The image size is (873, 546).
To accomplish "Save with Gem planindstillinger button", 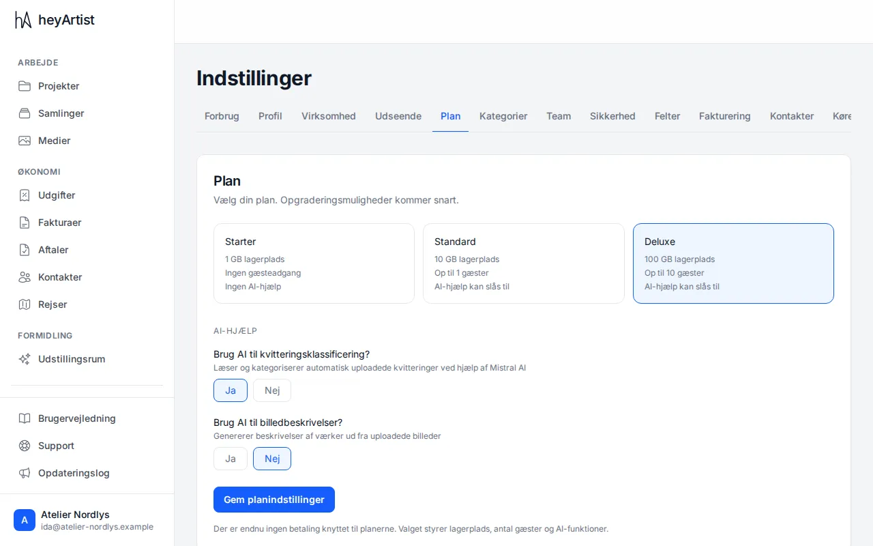I will click(x=274, y=500).
